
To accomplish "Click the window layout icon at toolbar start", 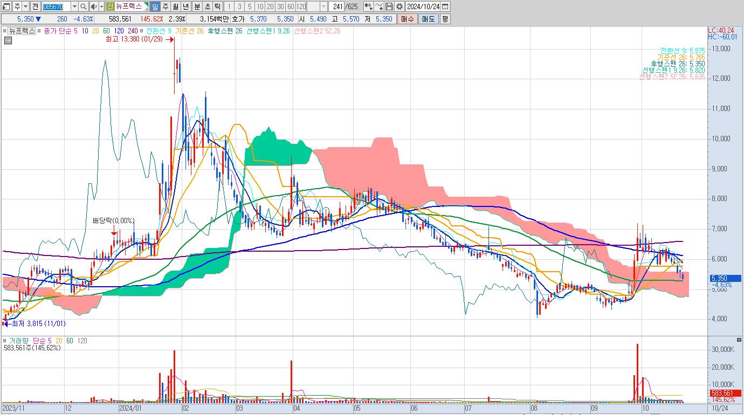I will click(7, 6).
